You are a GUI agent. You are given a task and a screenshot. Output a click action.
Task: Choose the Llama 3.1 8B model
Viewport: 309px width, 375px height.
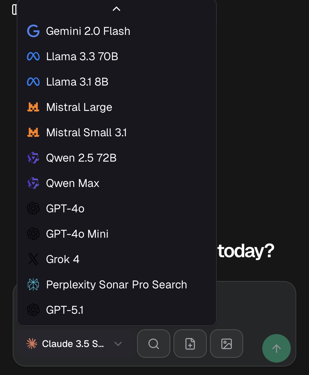click(77, 82)
